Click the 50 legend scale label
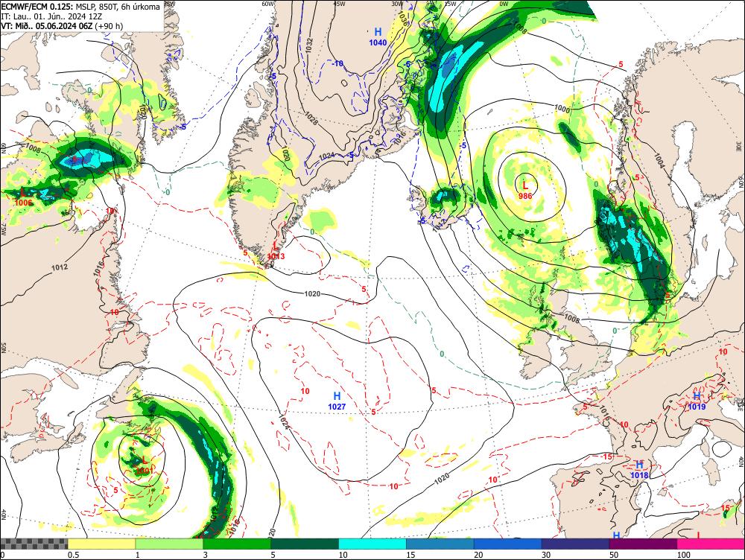745x560 pixels. tap(614, 555)
